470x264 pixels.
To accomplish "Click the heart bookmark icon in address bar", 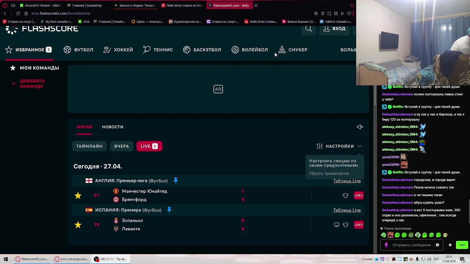I will click(x=349, y=14).
